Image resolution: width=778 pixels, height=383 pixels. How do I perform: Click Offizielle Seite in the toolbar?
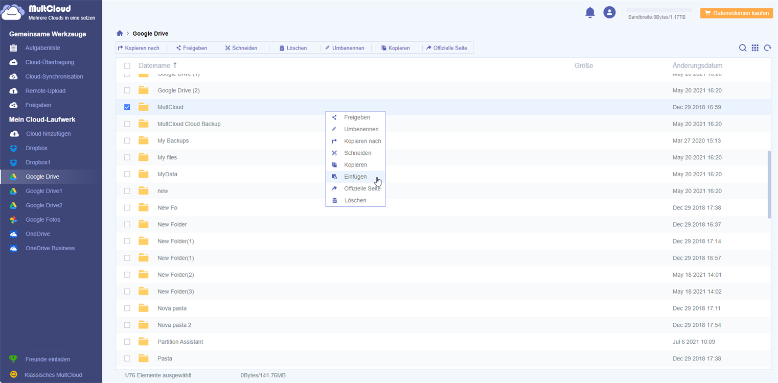tap(447, 48)
